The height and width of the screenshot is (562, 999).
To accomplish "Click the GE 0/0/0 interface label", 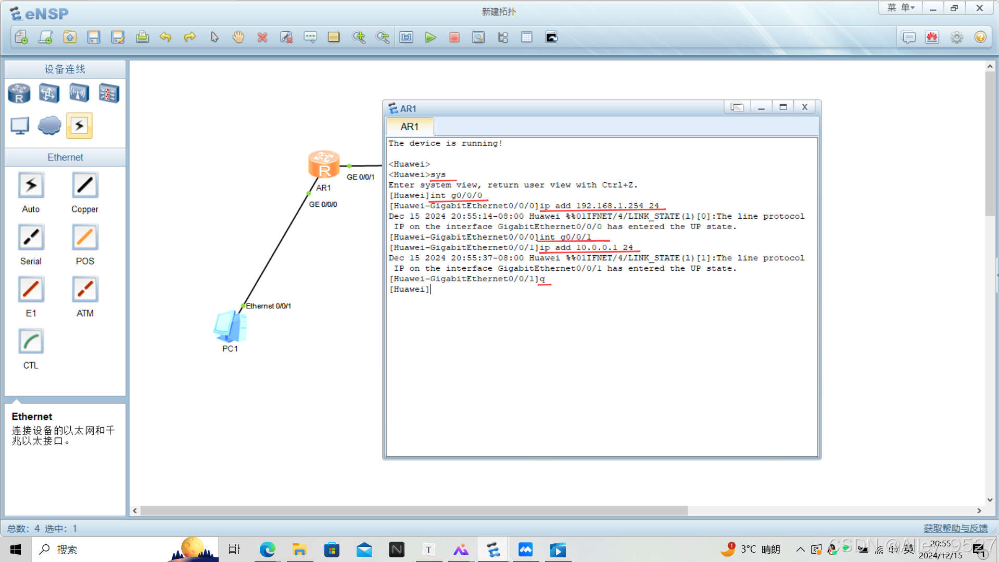I will (x=323, y=205).
